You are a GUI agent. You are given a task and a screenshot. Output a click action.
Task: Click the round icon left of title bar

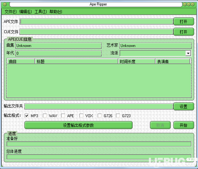click(x=5, y=4)
